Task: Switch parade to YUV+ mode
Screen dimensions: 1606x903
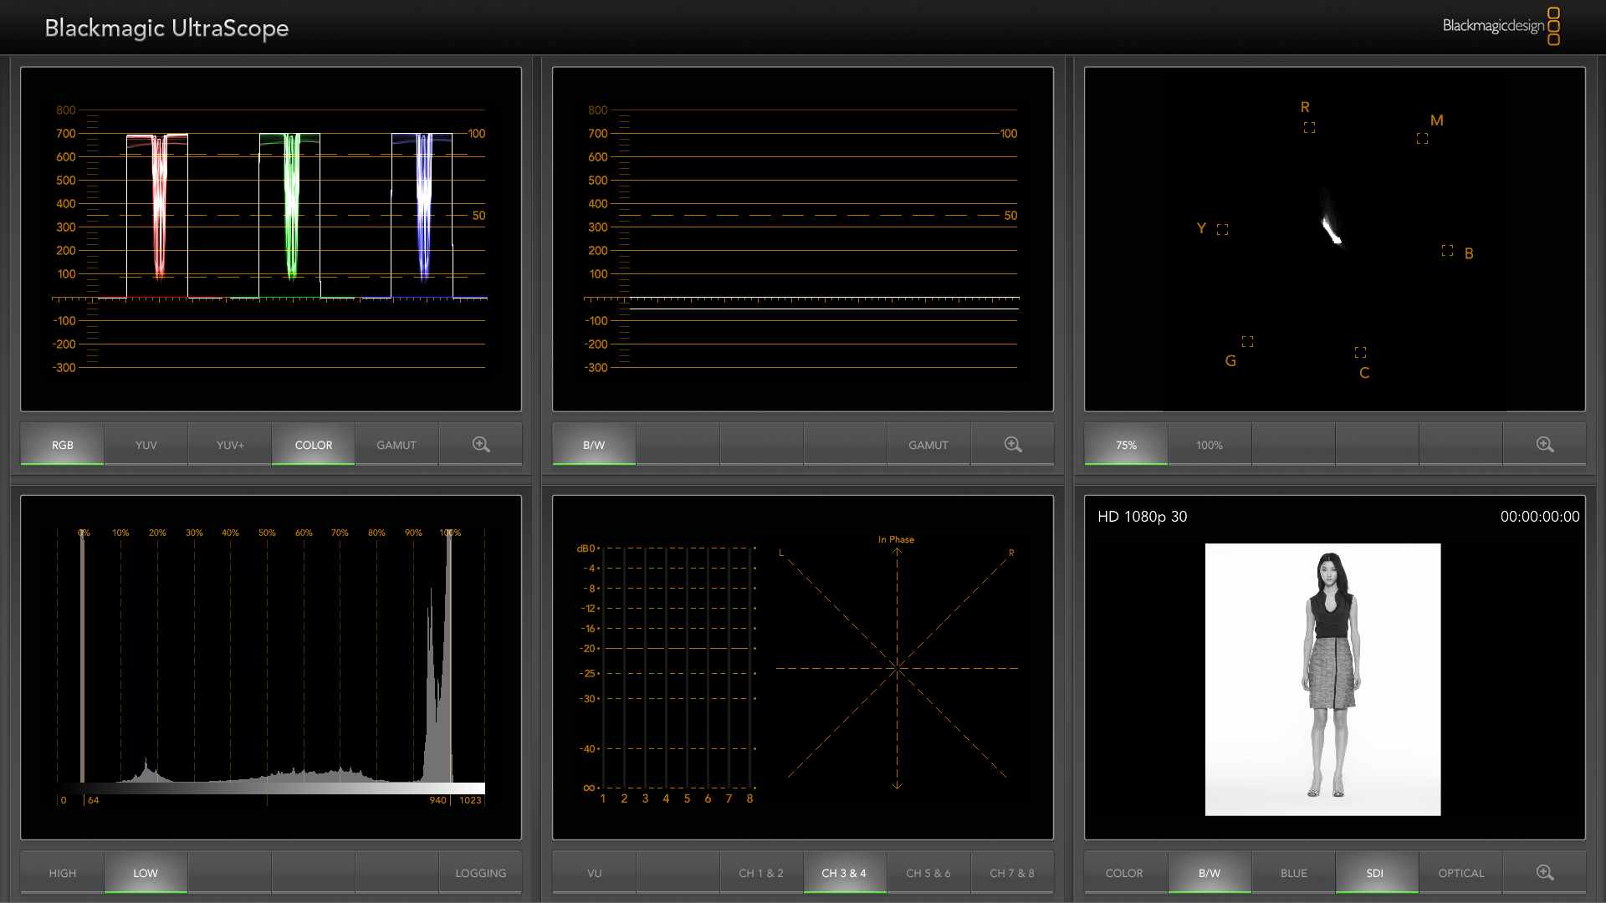Action: [230, 444]
